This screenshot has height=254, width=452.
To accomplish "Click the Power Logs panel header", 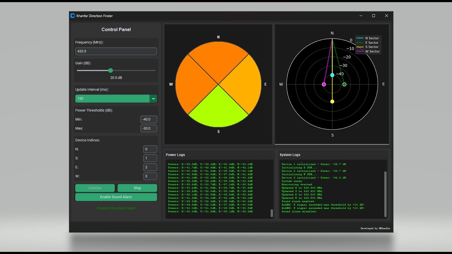I will point(175,155).
